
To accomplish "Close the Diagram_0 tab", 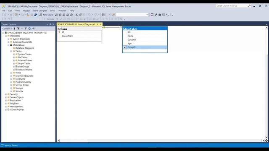I will 101,24.
